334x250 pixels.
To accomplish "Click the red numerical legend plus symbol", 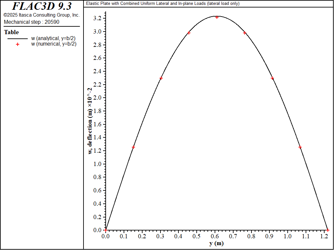I will [18, 44].
